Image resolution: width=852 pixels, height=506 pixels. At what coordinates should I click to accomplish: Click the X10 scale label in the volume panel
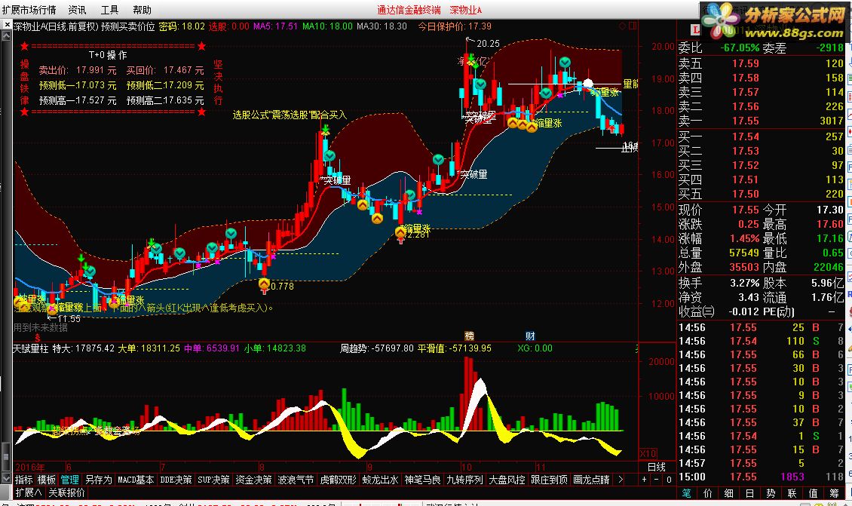click(648, 454)
